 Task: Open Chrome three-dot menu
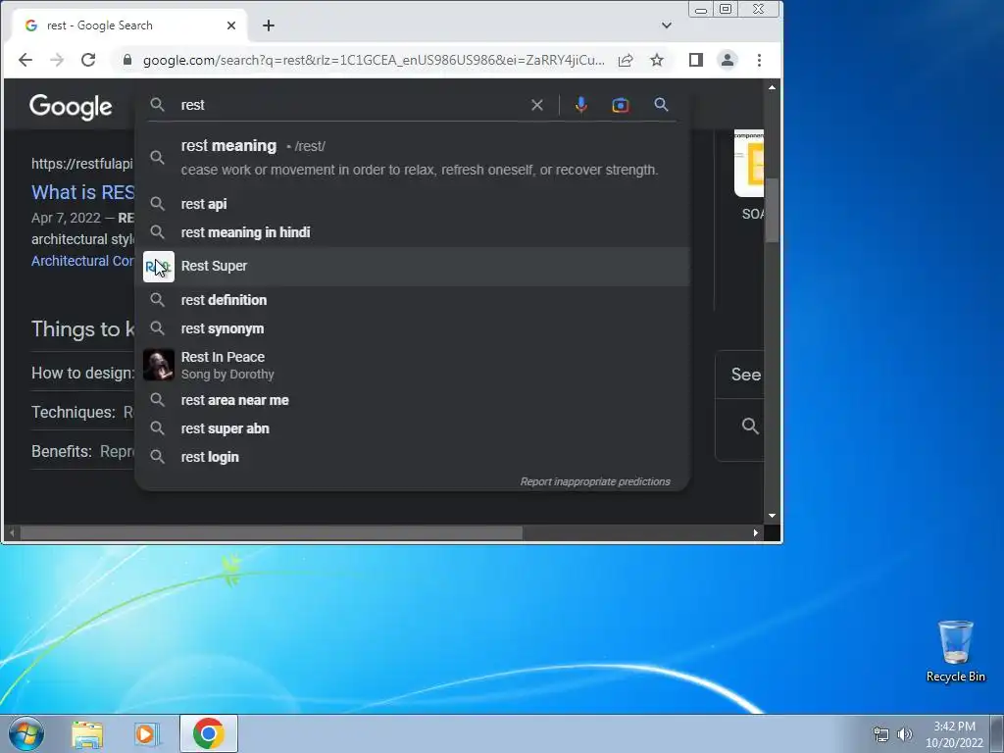click(x=760, y=60)
